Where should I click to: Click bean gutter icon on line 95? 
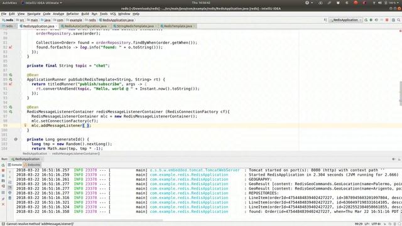point(11,107)
